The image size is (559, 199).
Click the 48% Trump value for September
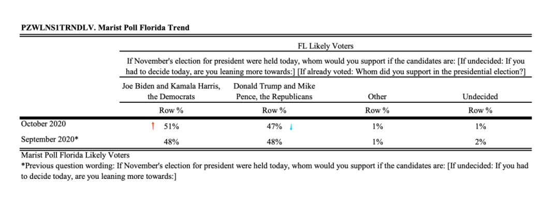[274, 142]
